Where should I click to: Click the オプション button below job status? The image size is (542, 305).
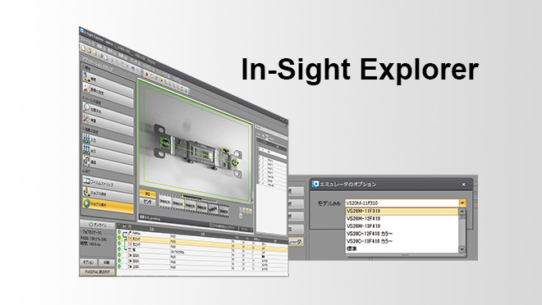pos(89,262)
